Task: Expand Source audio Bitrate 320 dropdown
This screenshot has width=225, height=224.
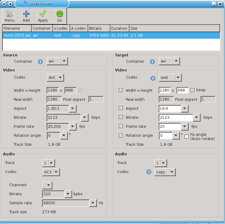Action: (x=68, y=194)
